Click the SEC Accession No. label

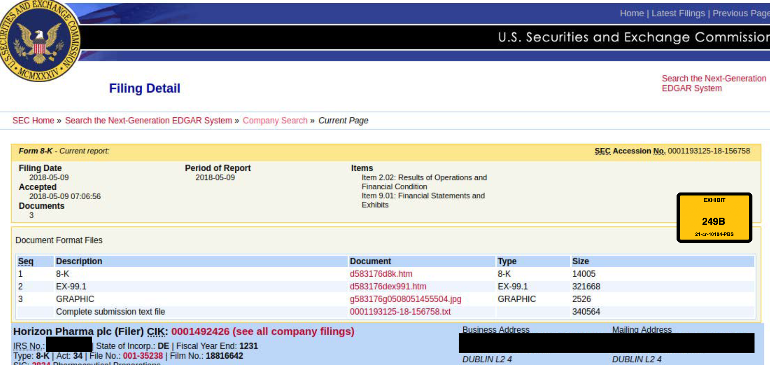[x=629, y=151]
